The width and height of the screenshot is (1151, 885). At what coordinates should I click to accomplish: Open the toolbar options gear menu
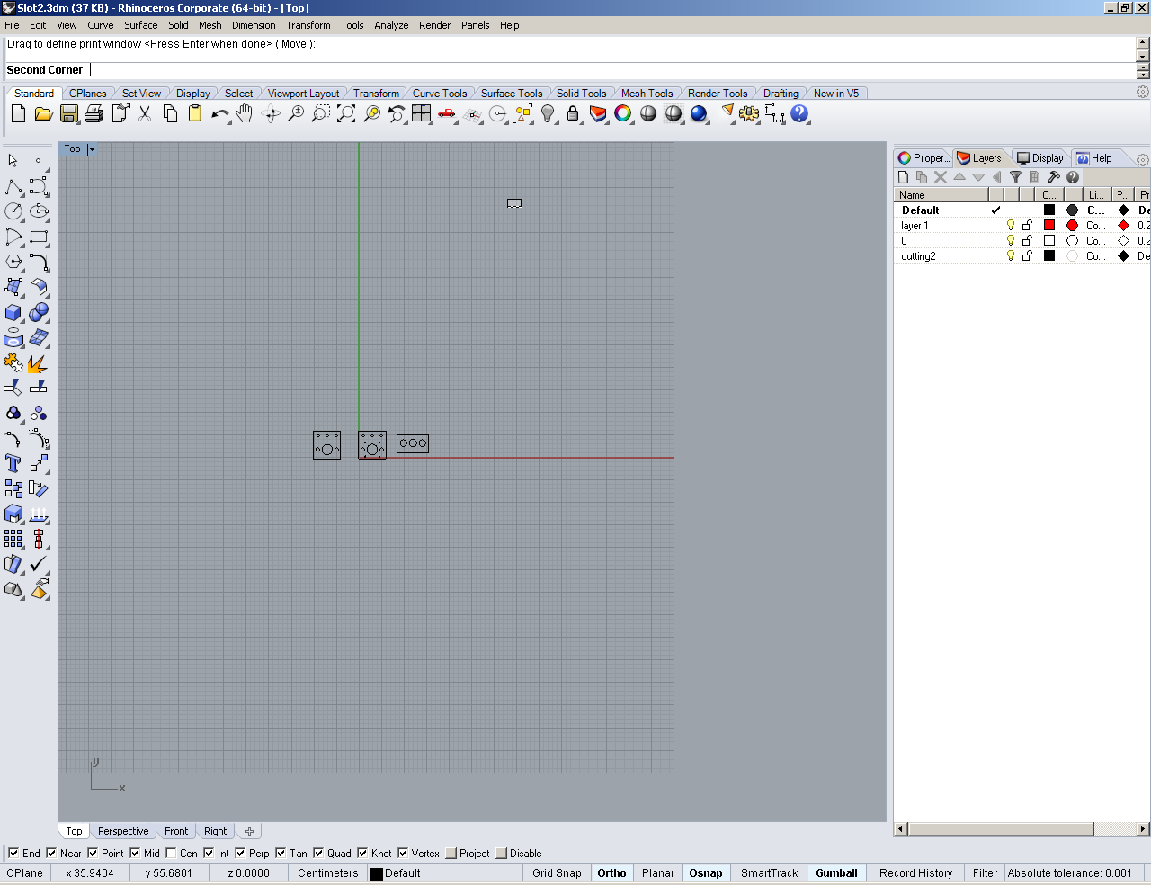1142,93
